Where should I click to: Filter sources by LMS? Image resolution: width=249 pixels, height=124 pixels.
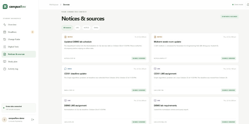[x=78, y=28]
